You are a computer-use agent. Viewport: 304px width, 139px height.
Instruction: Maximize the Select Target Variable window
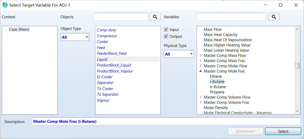pyautogui.click(x=280, y=5)
